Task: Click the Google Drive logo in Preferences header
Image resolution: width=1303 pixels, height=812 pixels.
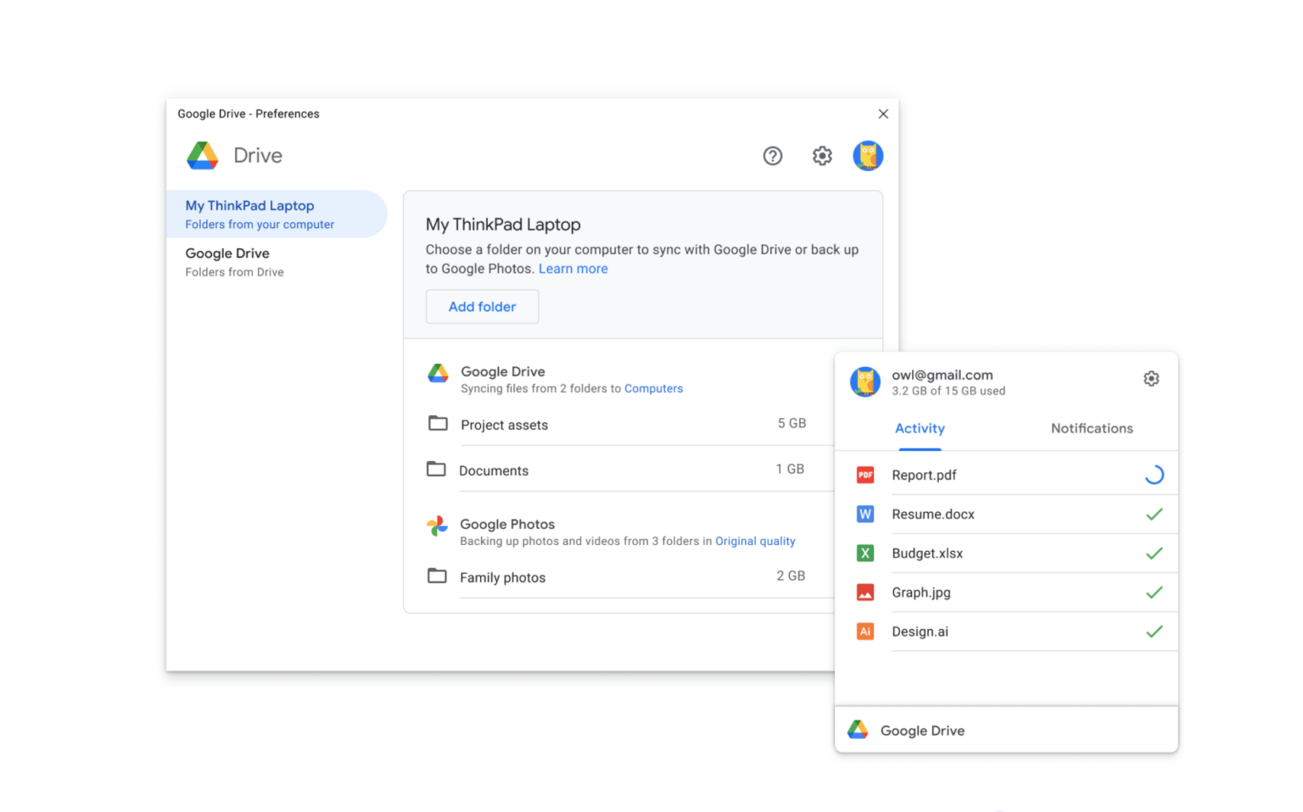Action: click(203, 155)
